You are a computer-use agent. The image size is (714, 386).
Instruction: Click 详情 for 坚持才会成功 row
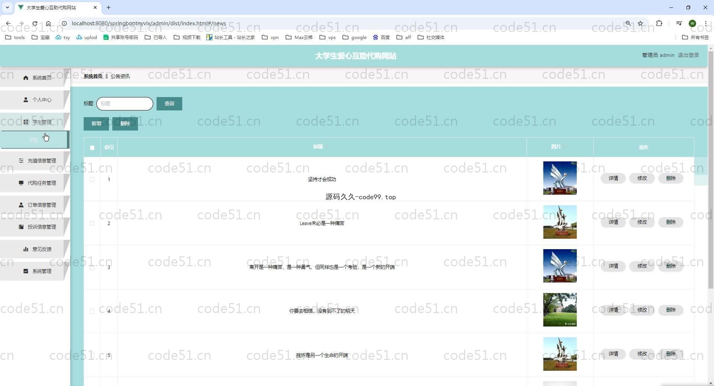[613, 178]
